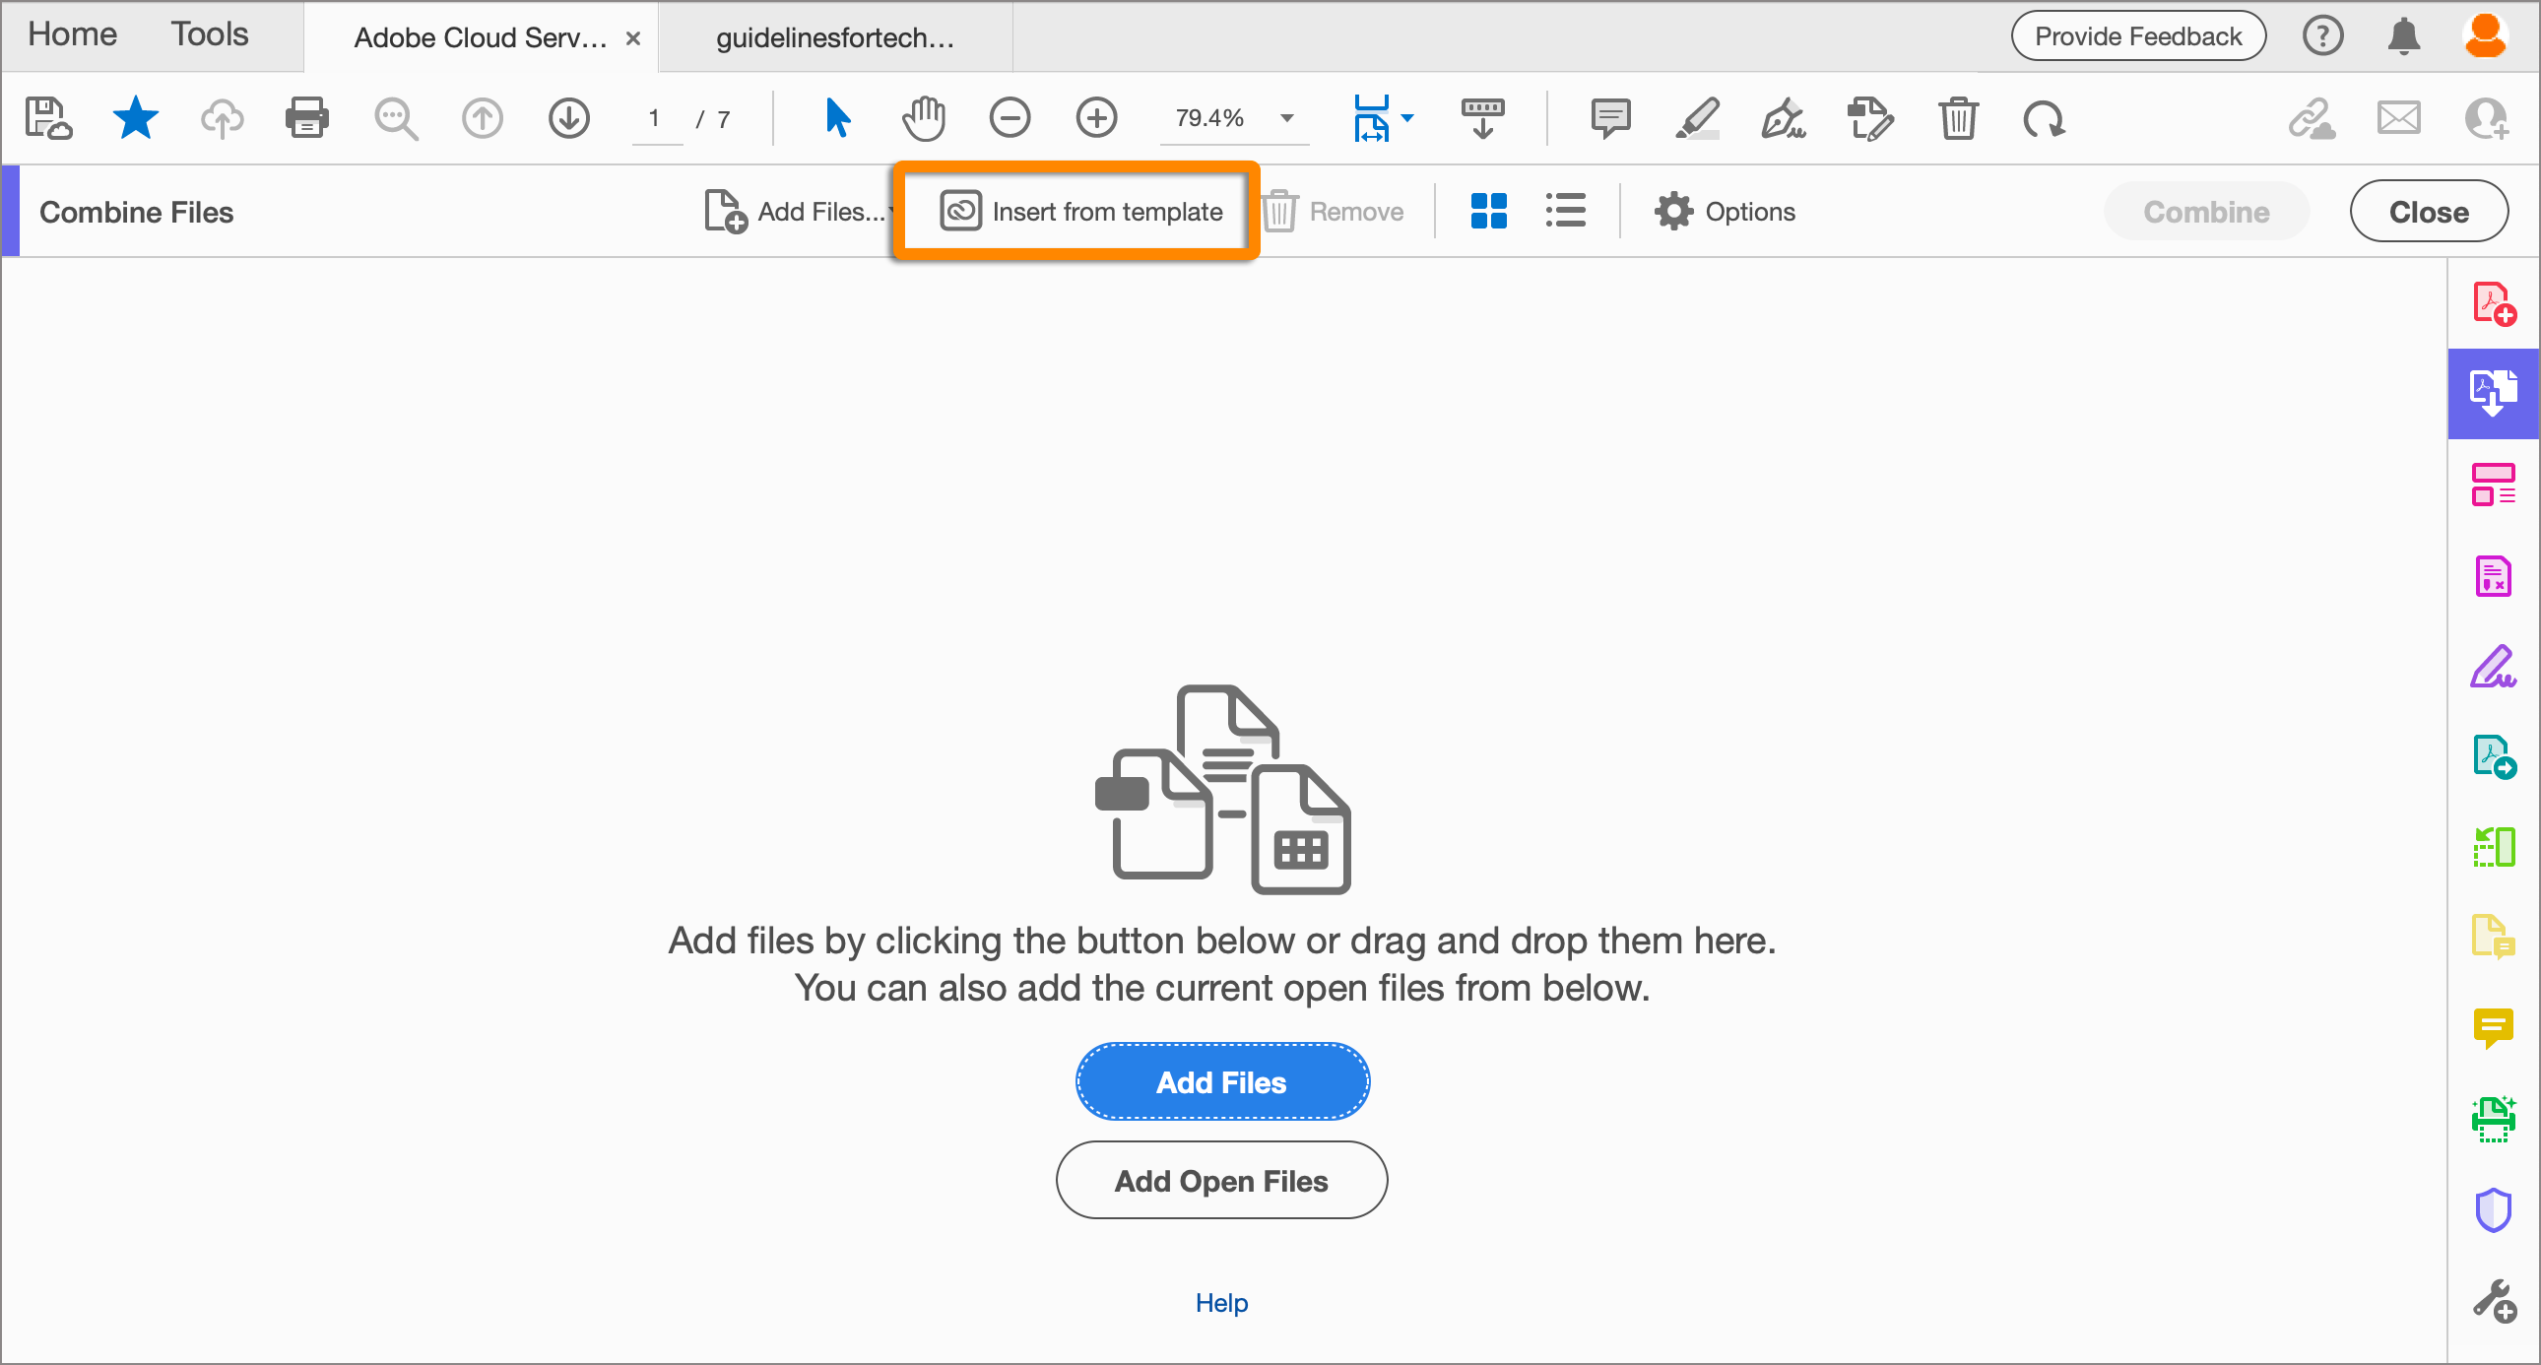Open the Create PDF tool in sidebar
The height and width of the screenshot is (1365, 2541).
tap(2493, 302)
